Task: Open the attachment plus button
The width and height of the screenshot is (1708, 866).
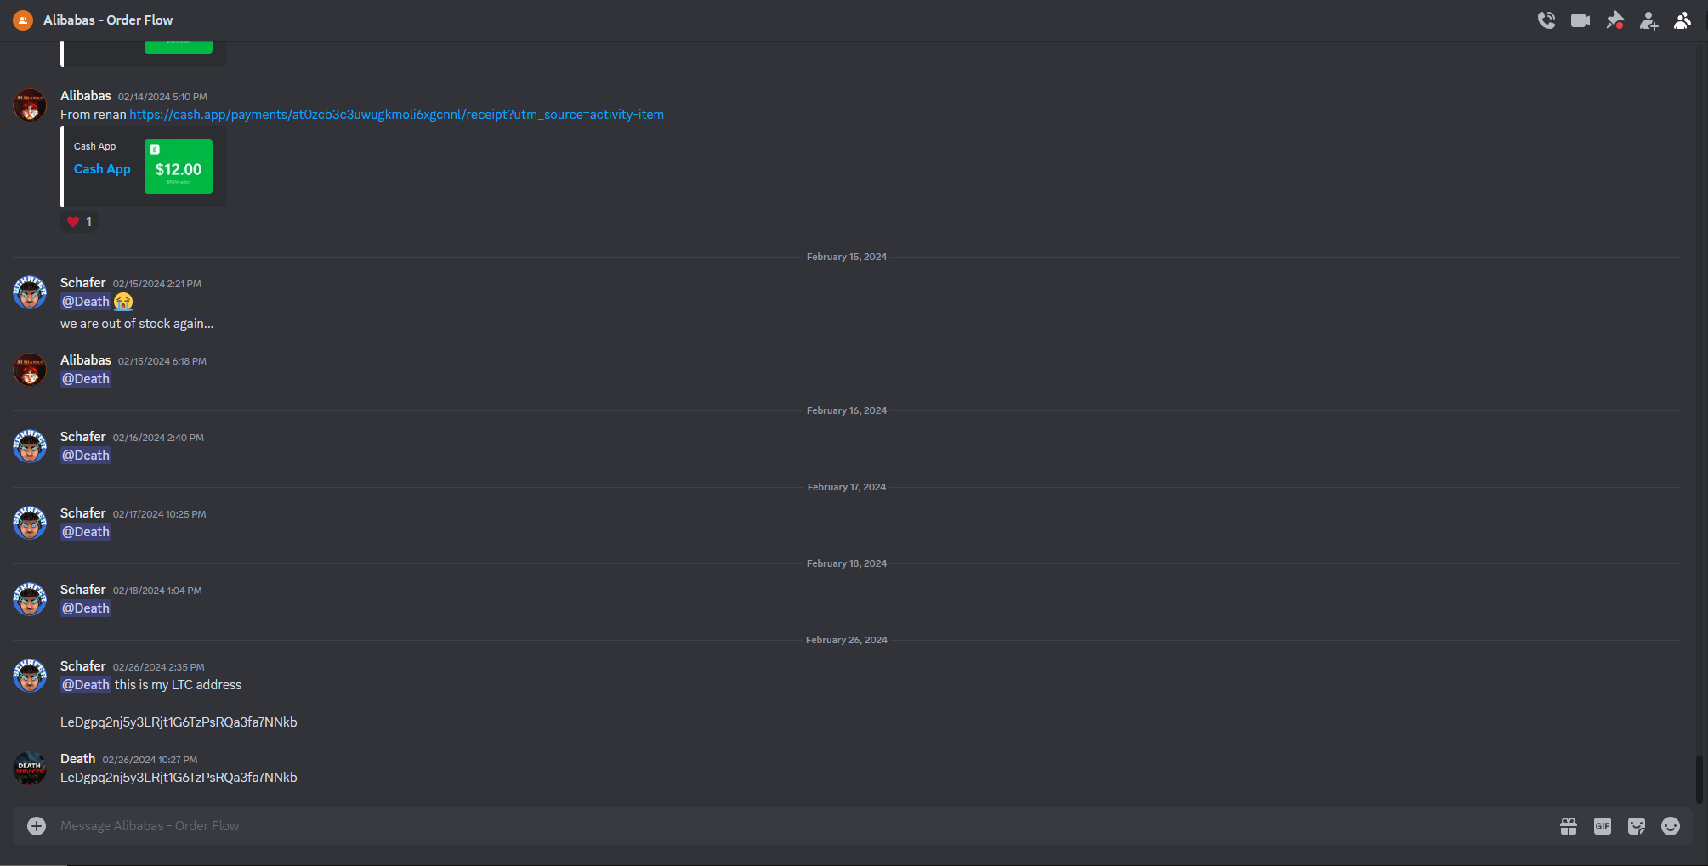Action: click(x=37, y=826)
